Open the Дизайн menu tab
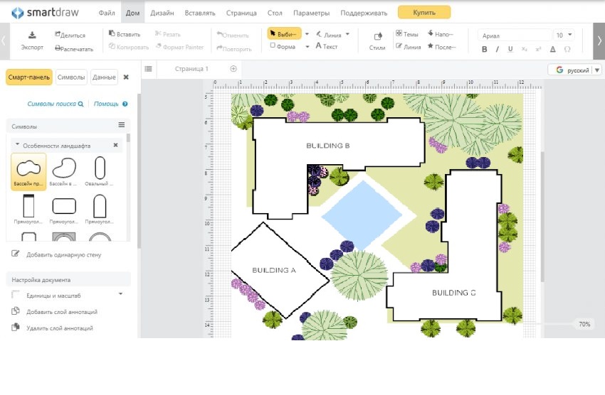Image resolution: width=605 pixels, height=395 pixels. 162,13
